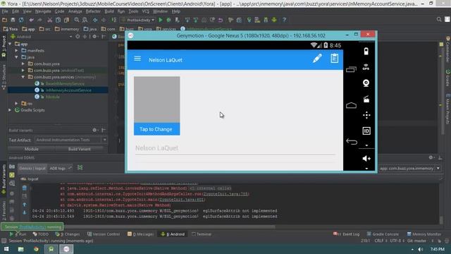Click Genymotion volume up button
The width and height of the screenshot is (451, 254).
coord(366,158)
